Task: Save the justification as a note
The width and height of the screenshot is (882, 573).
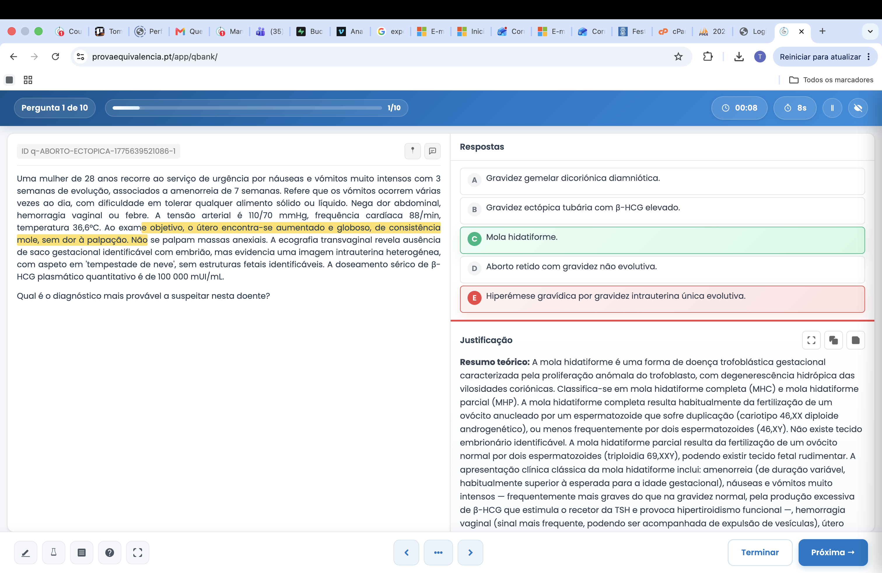Action: tap(856, 340)
